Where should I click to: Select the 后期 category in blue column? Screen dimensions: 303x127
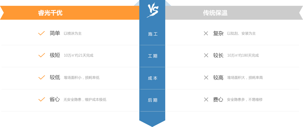point(152,100)
